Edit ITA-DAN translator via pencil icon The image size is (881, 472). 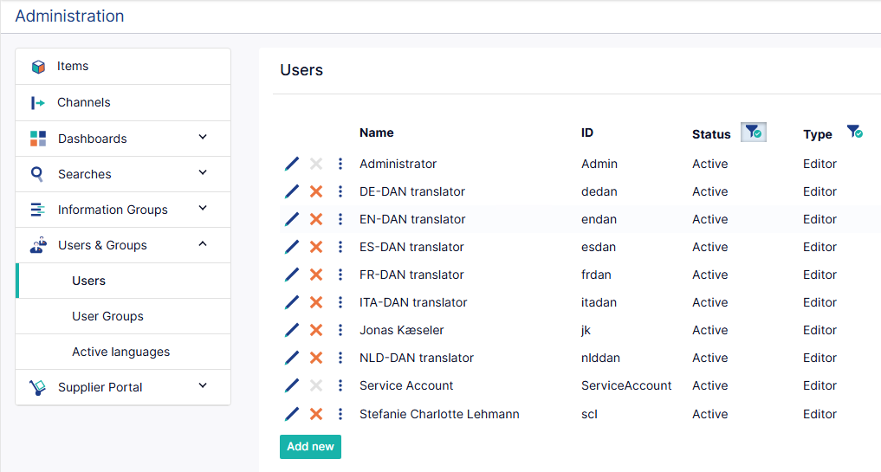click(292, 302)
